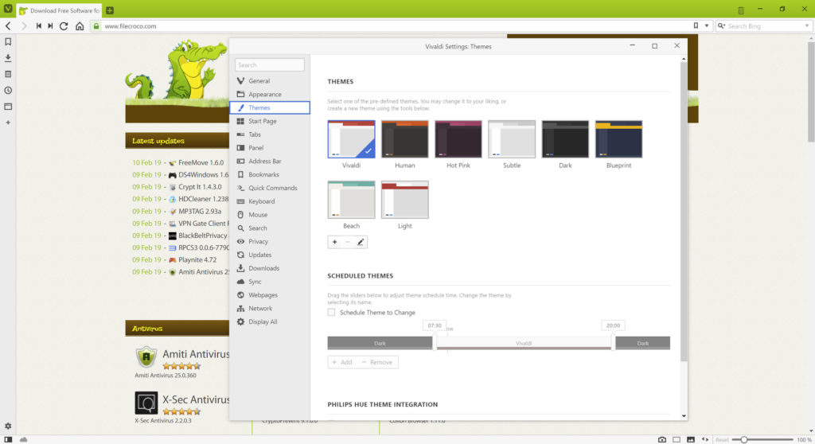Open Quick Commands settings section
The width and height of the screenshot is (815, 444).
pyautogui.click(x=270, y=189)
